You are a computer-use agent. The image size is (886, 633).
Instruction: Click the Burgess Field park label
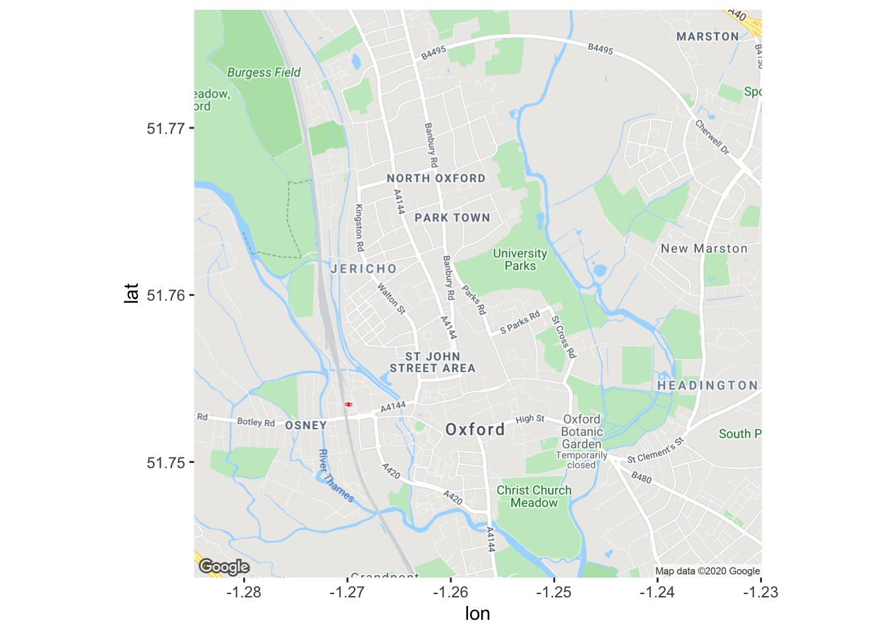coord(264,73)
